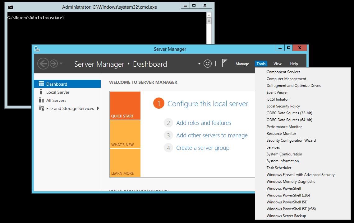Click the command prompt line in cmd window
354x223 pixels.
(x=36, y=18)
